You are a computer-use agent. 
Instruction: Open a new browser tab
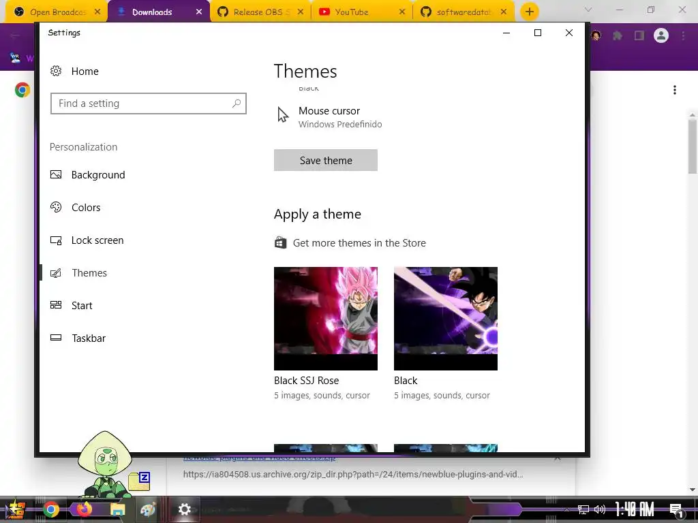(529, 12)
